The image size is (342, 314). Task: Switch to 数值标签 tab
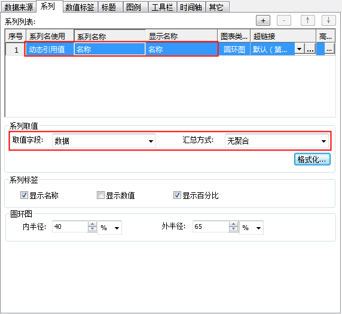[x=80, y=7]
